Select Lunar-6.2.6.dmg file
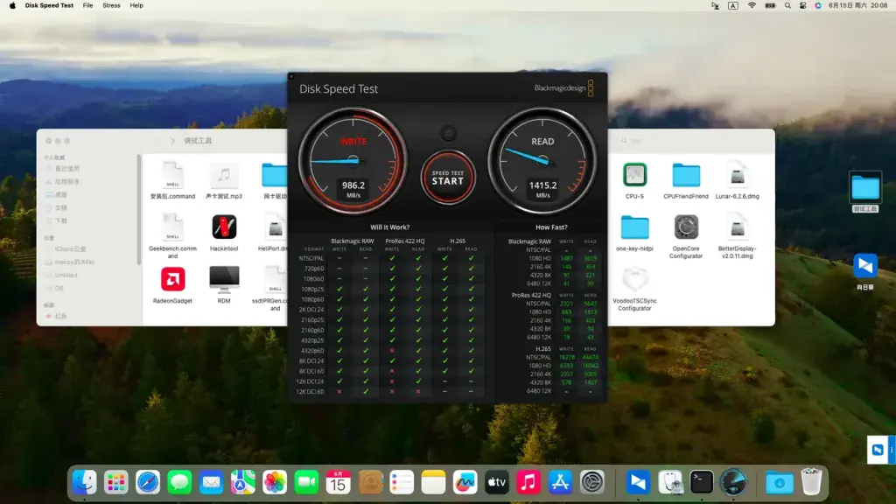Viewport: 896px width, 504px height. point(737,180)
